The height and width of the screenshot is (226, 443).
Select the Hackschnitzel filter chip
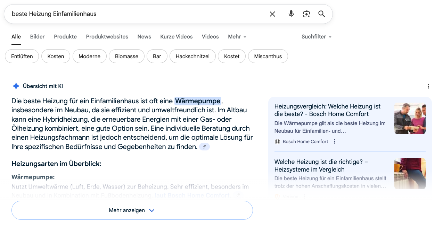tap(192, 56)
